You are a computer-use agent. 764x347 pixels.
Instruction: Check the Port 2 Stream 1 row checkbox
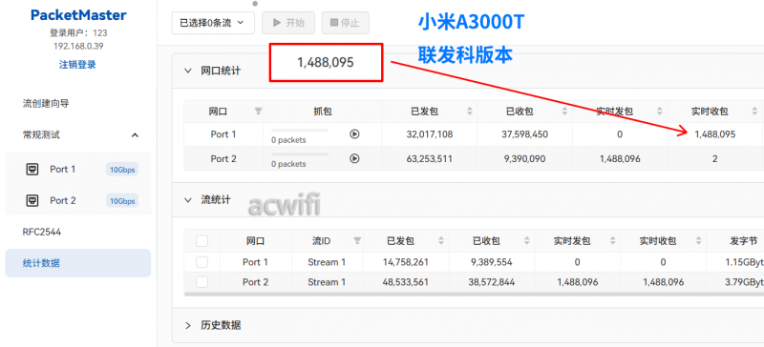(202, 282)
